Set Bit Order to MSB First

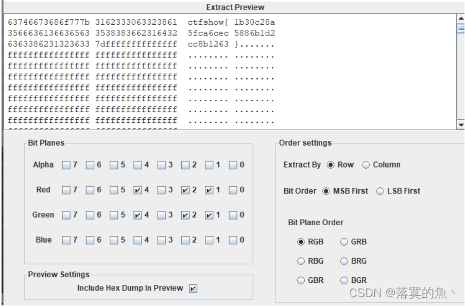pos(326,191)
